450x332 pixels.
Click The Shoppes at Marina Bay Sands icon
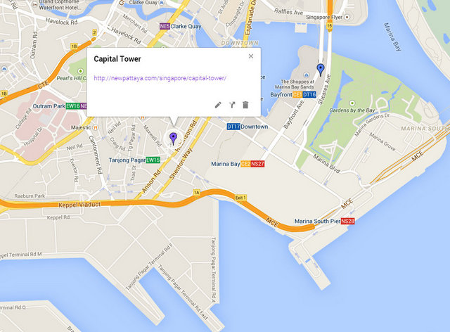point(307,75)
